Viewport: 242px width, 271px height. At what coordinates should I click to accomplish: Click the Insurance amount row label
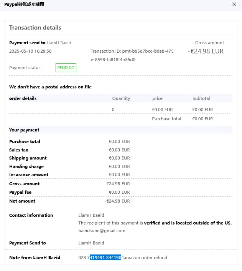pyautogui.click(x=29, y=175)
